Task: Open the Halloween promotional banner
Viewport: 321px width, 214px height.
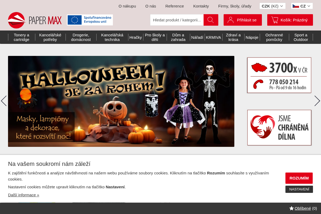Action: click(121, 101)
